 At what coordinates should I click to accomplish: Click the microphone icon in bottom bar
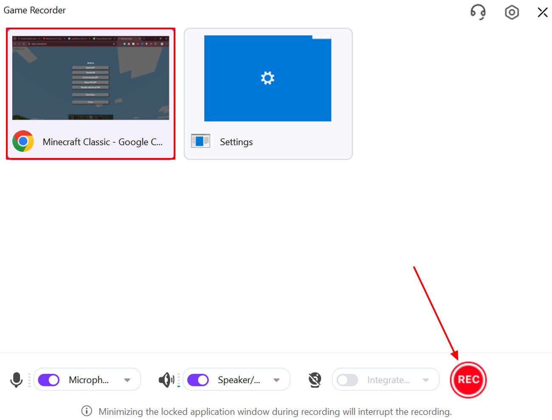tap(17, 379)
